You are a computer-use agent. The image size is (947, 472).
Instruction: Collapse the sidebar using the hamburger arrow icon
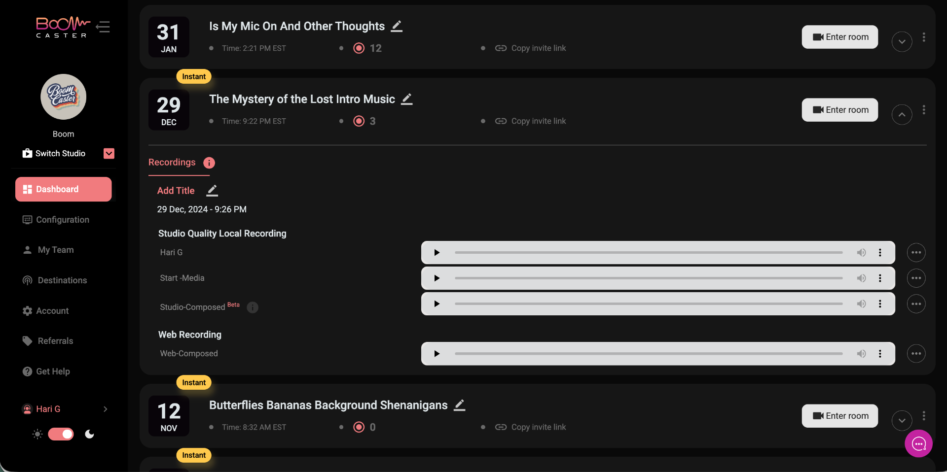(103, 27)
